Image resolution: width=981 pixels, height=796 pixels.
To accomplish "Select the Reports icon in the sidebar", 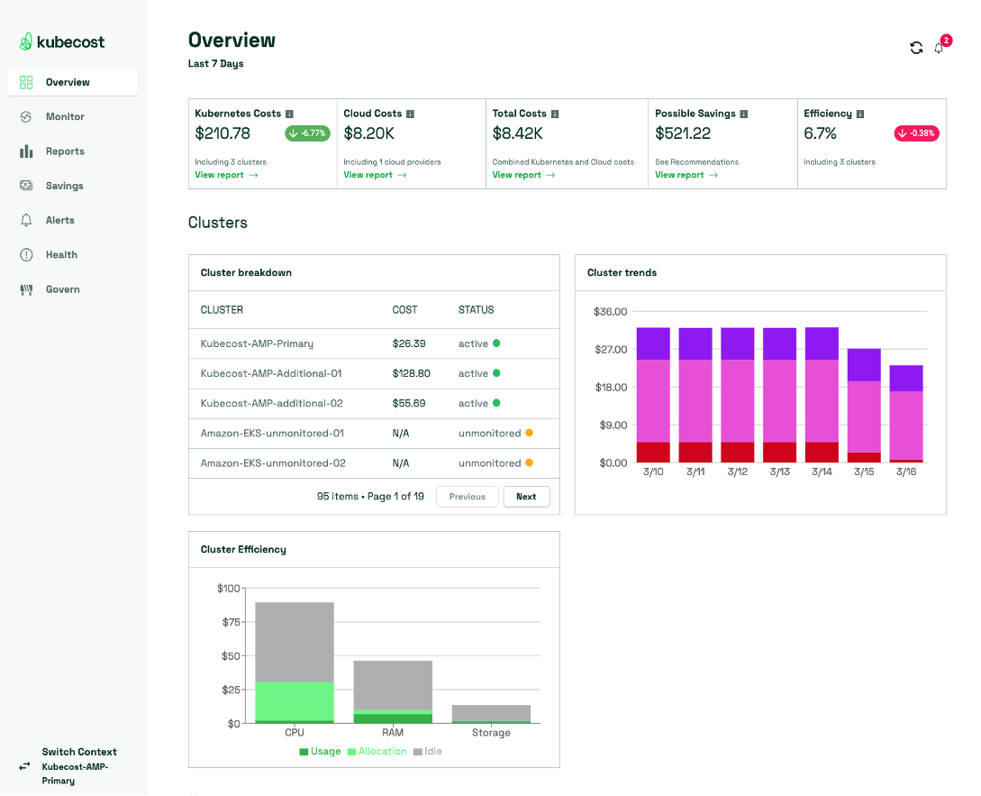I will 28,151.
